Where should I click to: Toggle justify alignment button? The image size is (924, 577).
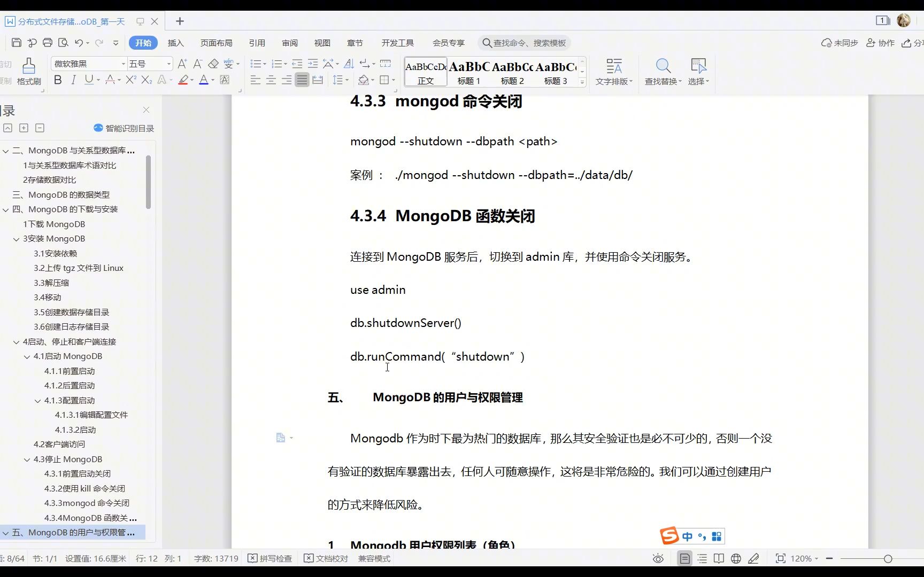(302, 80)
